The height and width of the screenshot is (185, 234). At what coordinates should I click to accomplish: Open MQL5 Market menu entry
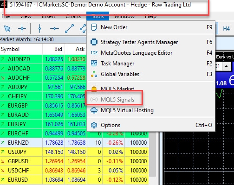click(x=151, y=89)
